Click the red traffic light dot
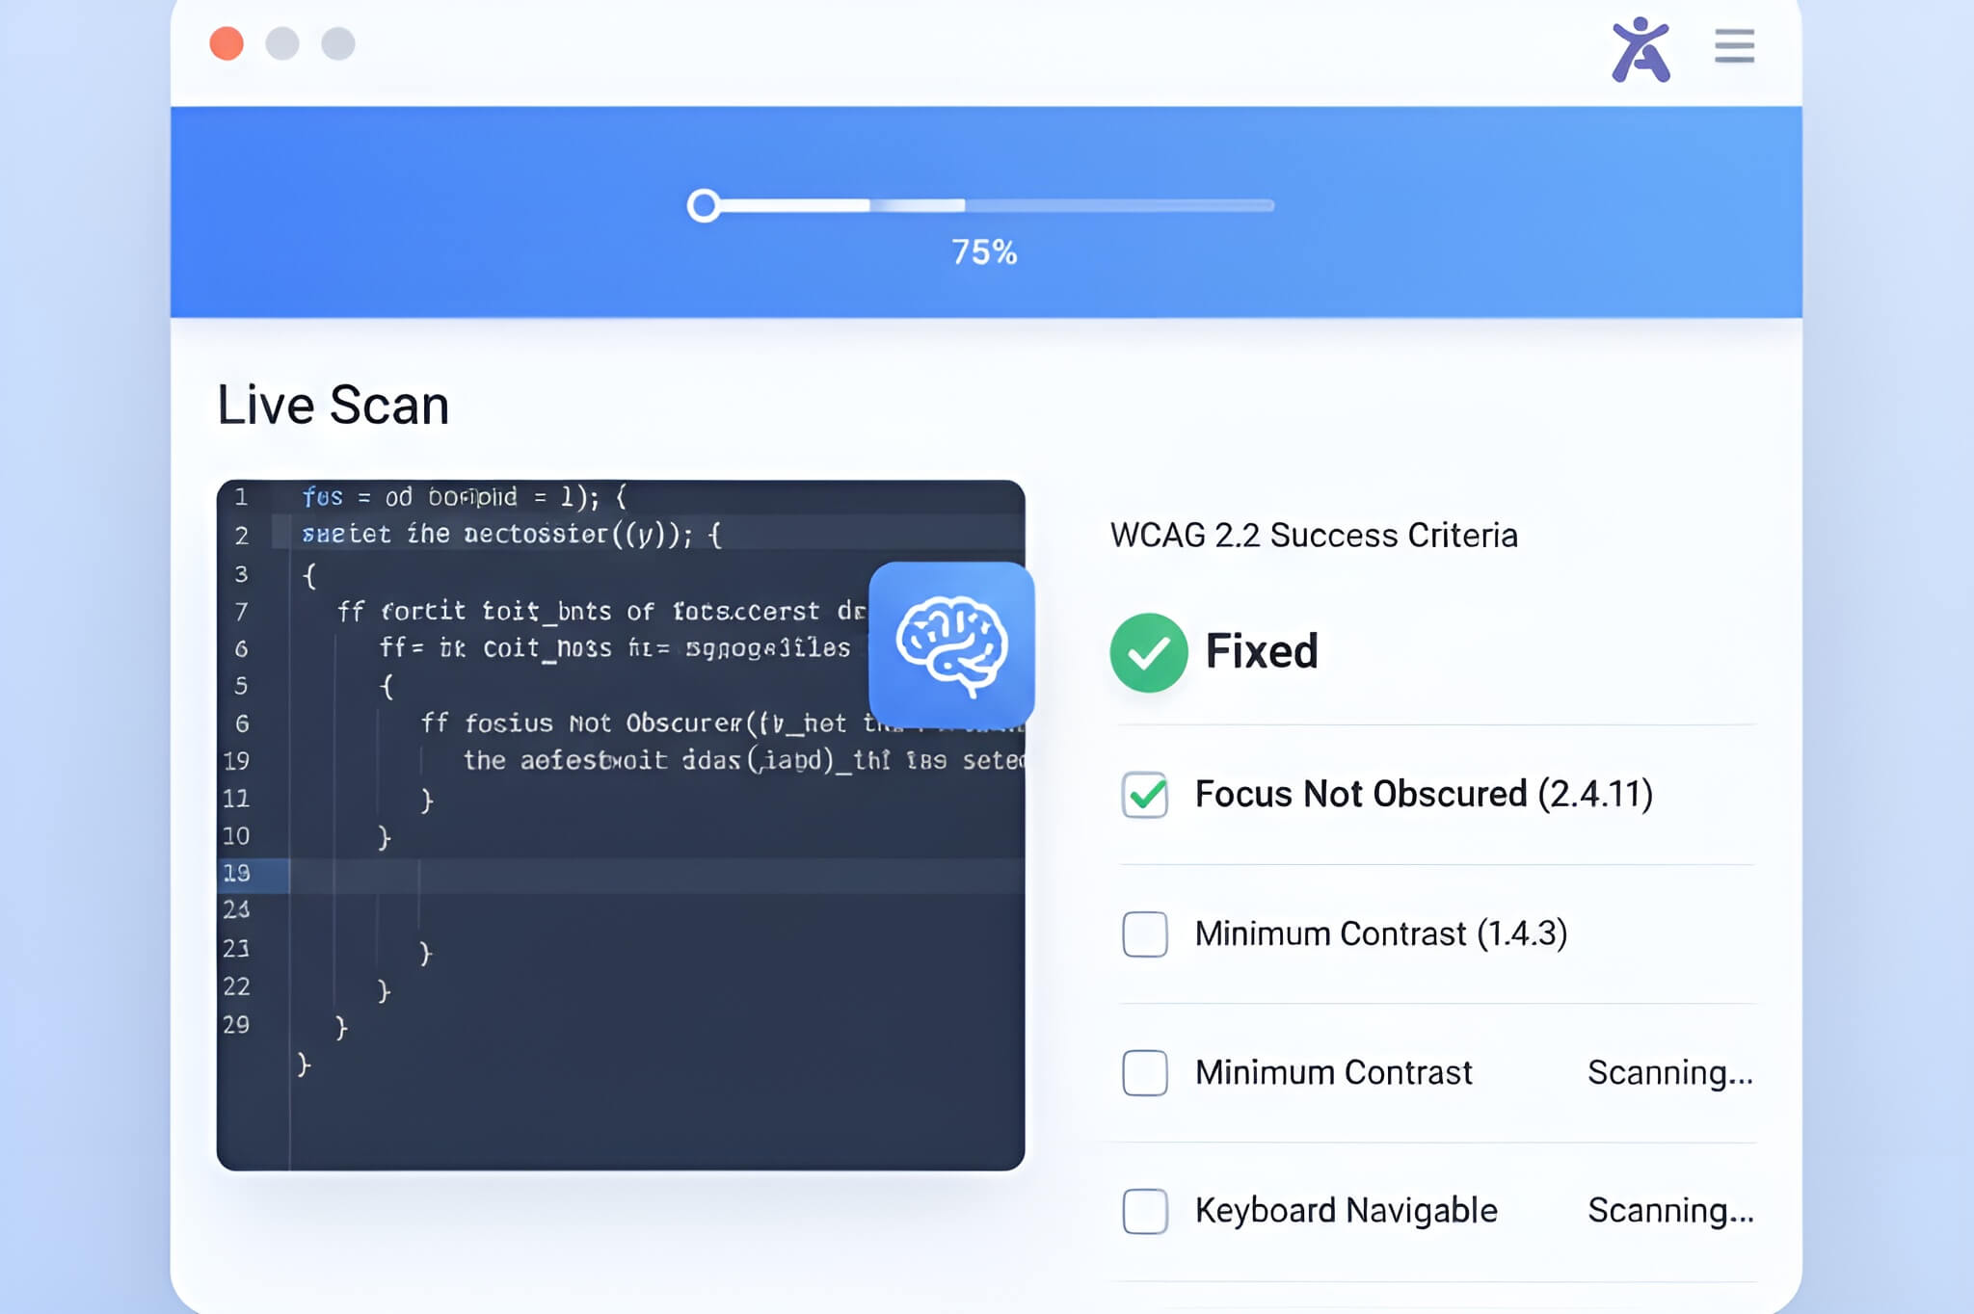The image size is (1974, 1314). (x=226, y=44)
